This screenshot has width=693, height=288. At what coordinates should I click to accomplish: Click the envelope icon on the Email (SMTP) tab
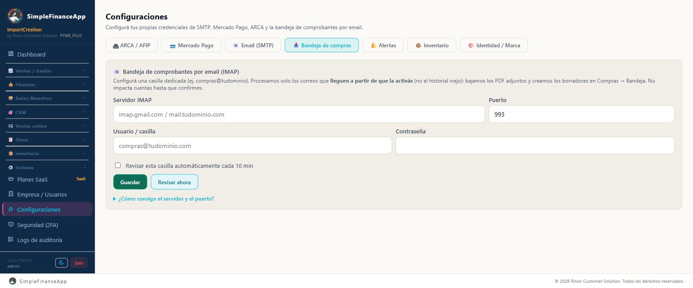pyautogui.click(x=236, y=45)
